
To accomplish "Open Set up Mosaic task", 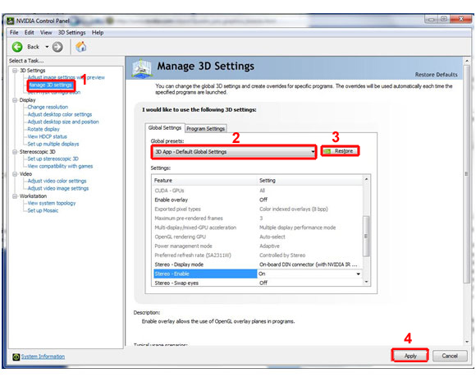I will [43, 210].
